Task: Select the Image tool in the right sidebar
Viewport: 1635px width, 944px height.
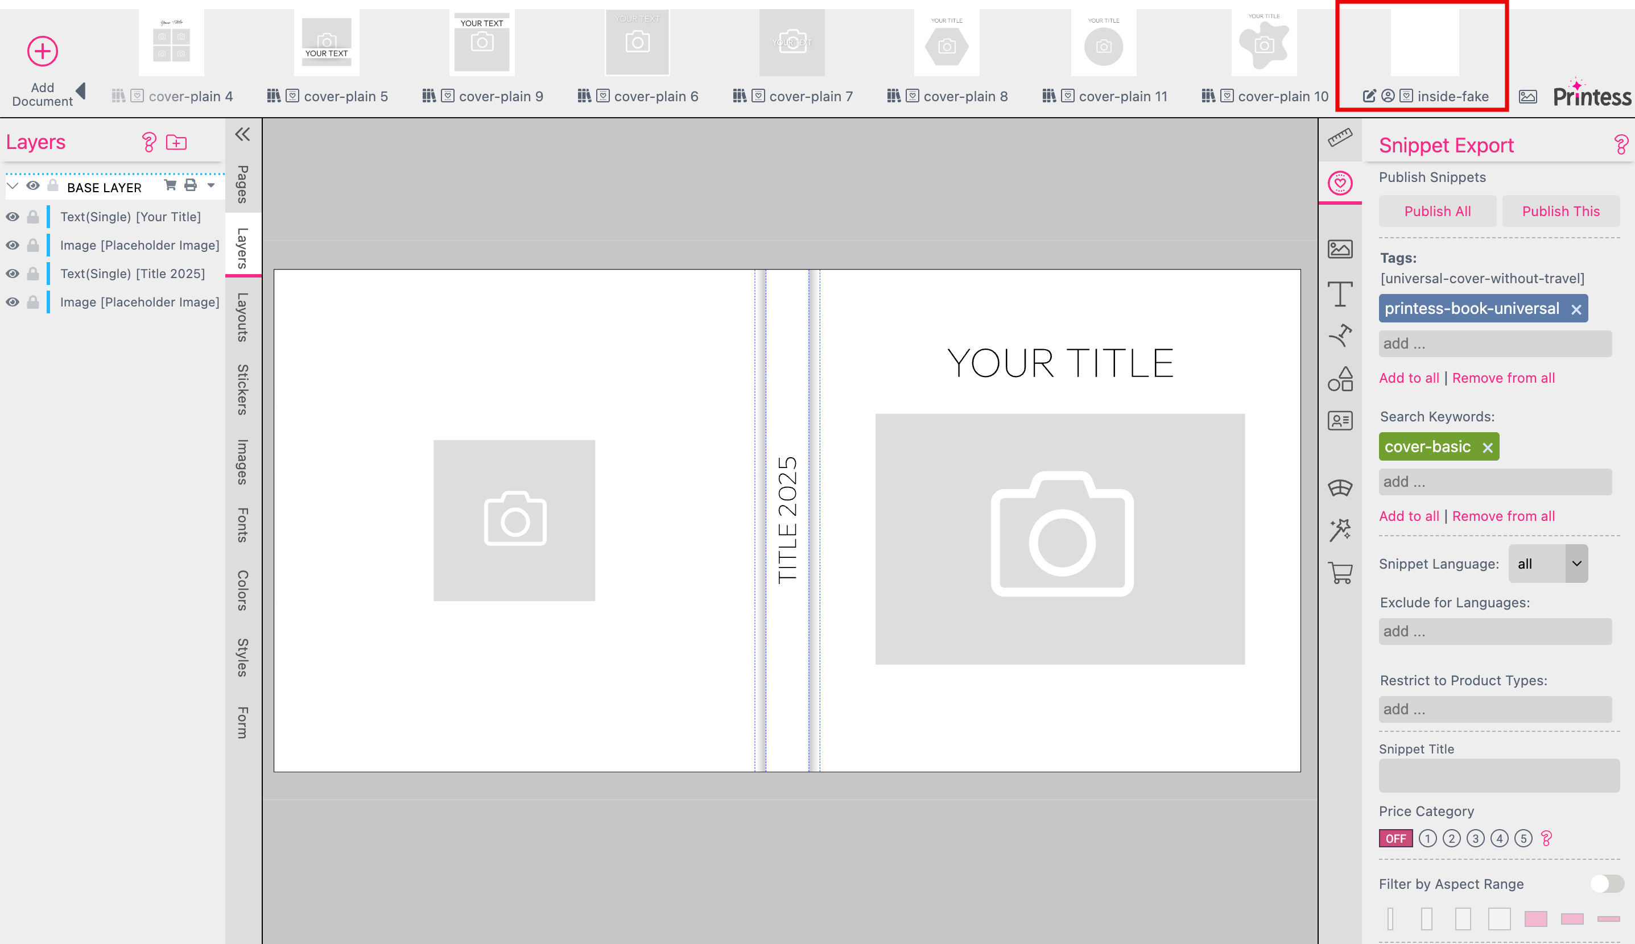Action: (1340, 249)
